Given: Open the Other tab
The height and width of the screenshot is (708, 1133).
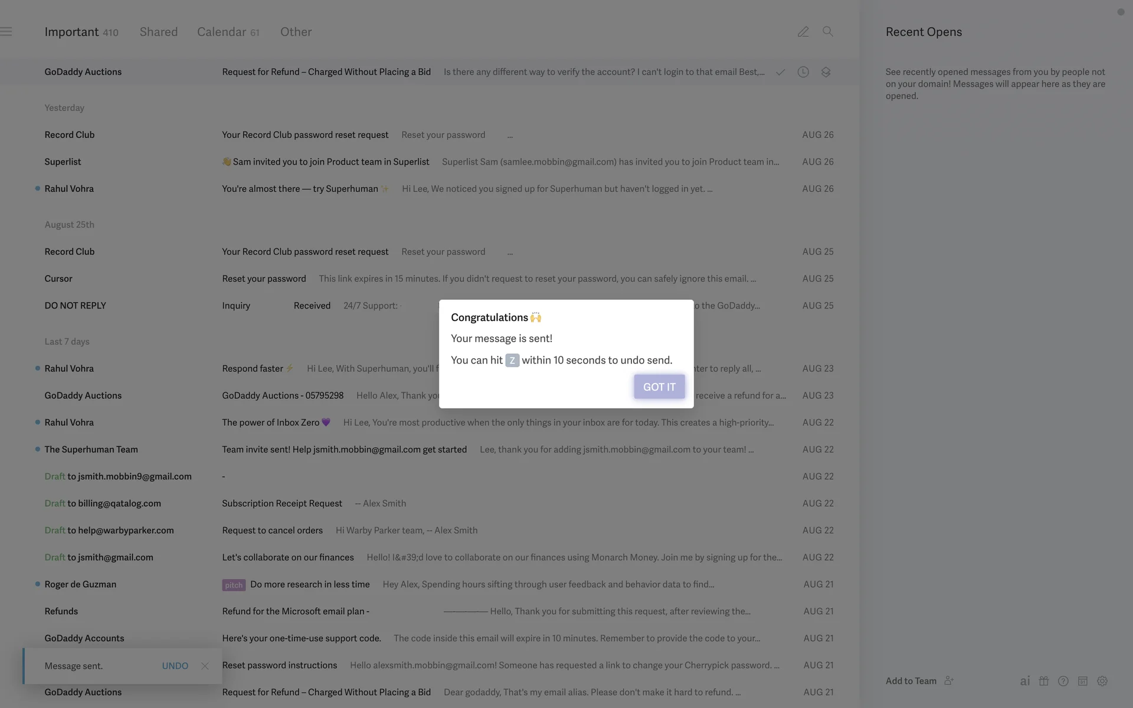Looking at the screenshot, I should (x=296, y=32).
